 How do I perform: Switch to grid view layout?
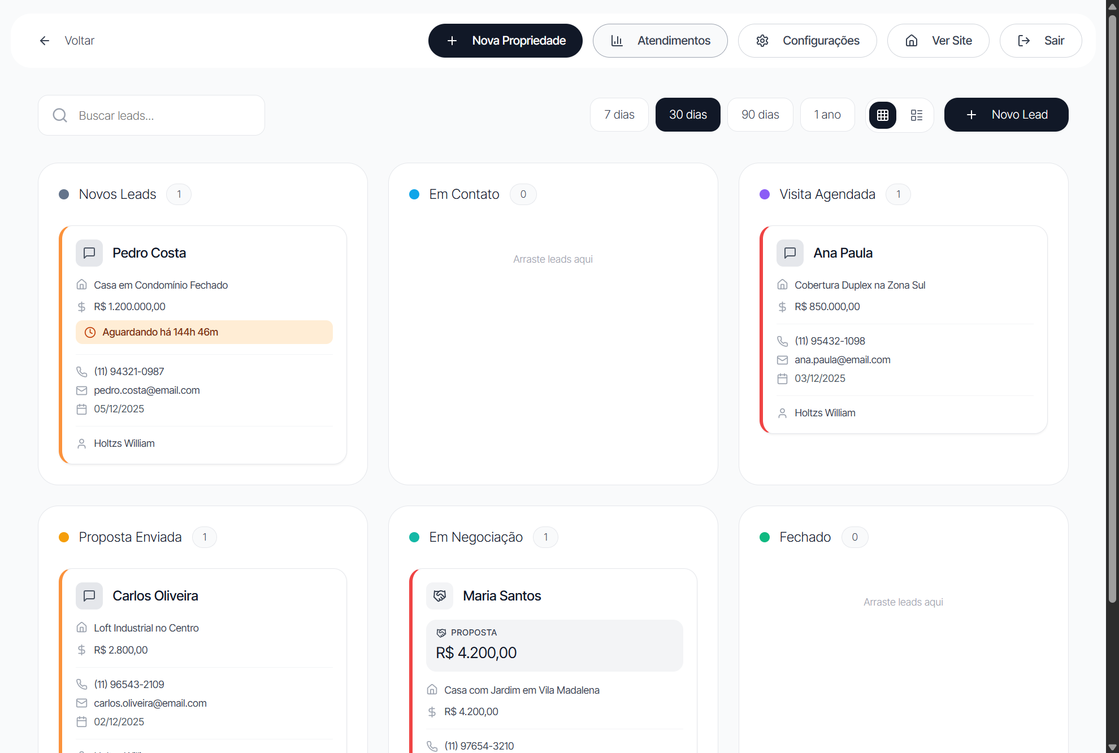(x=883, y=115)
